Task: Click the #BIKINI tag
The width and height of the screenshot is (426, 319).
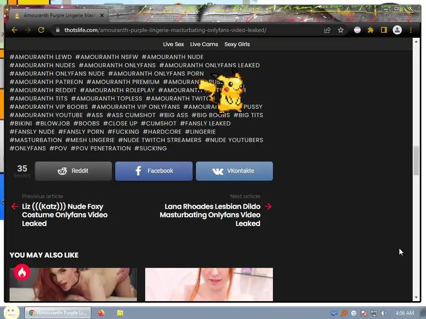Action: (x=21, y=123)
